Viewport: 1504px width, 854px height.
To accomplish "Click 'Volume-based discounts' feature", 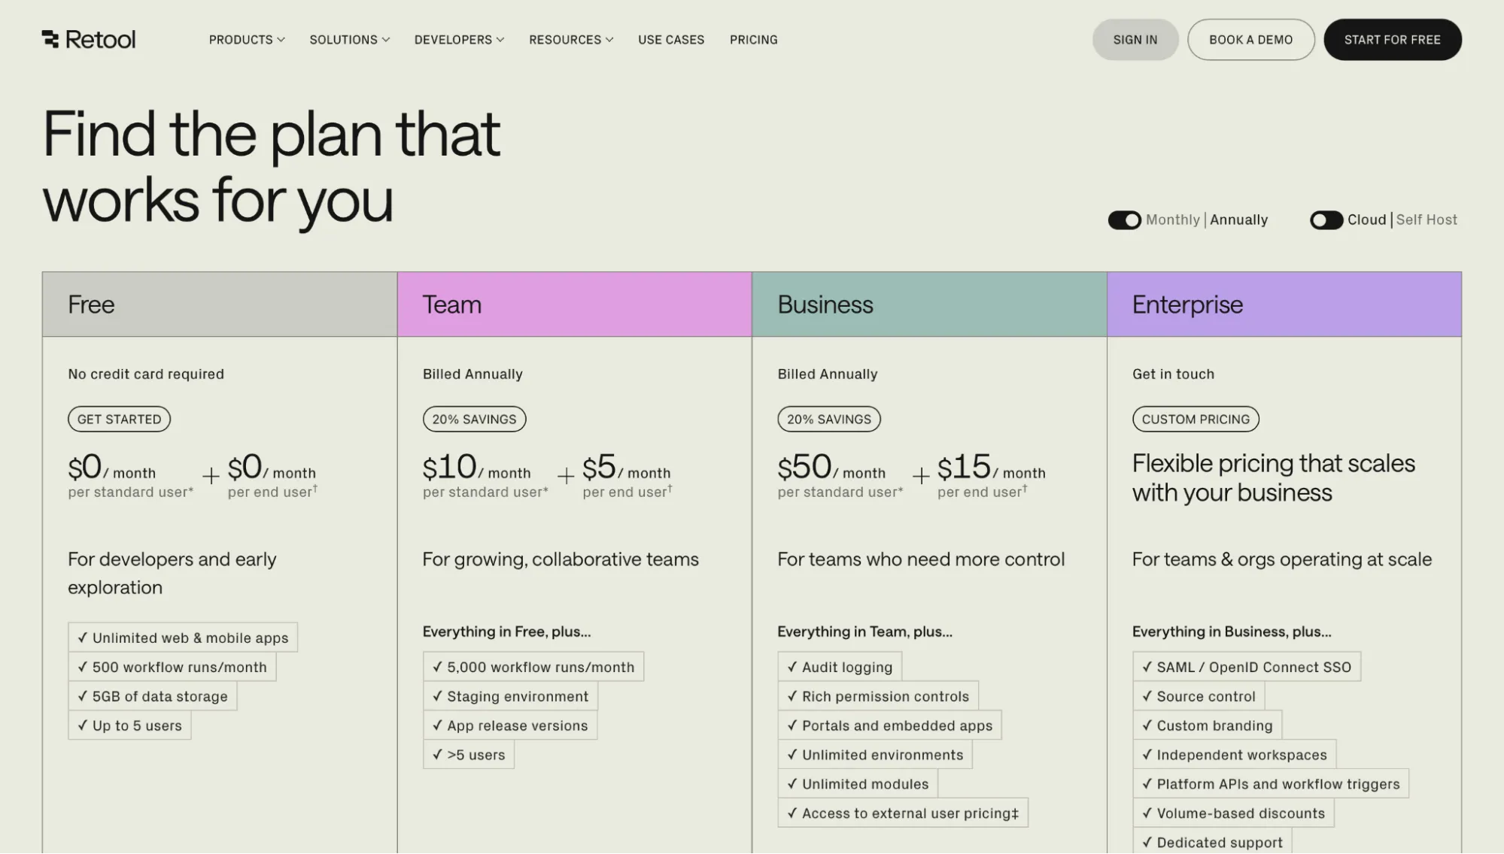I will point(1234,813).
